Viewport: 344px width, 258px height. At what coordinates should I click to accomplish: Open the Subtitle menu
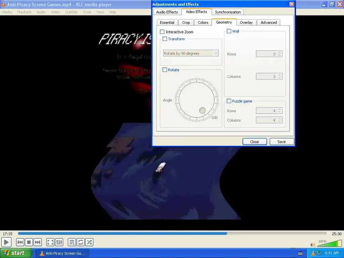click(x=71, y=12)
